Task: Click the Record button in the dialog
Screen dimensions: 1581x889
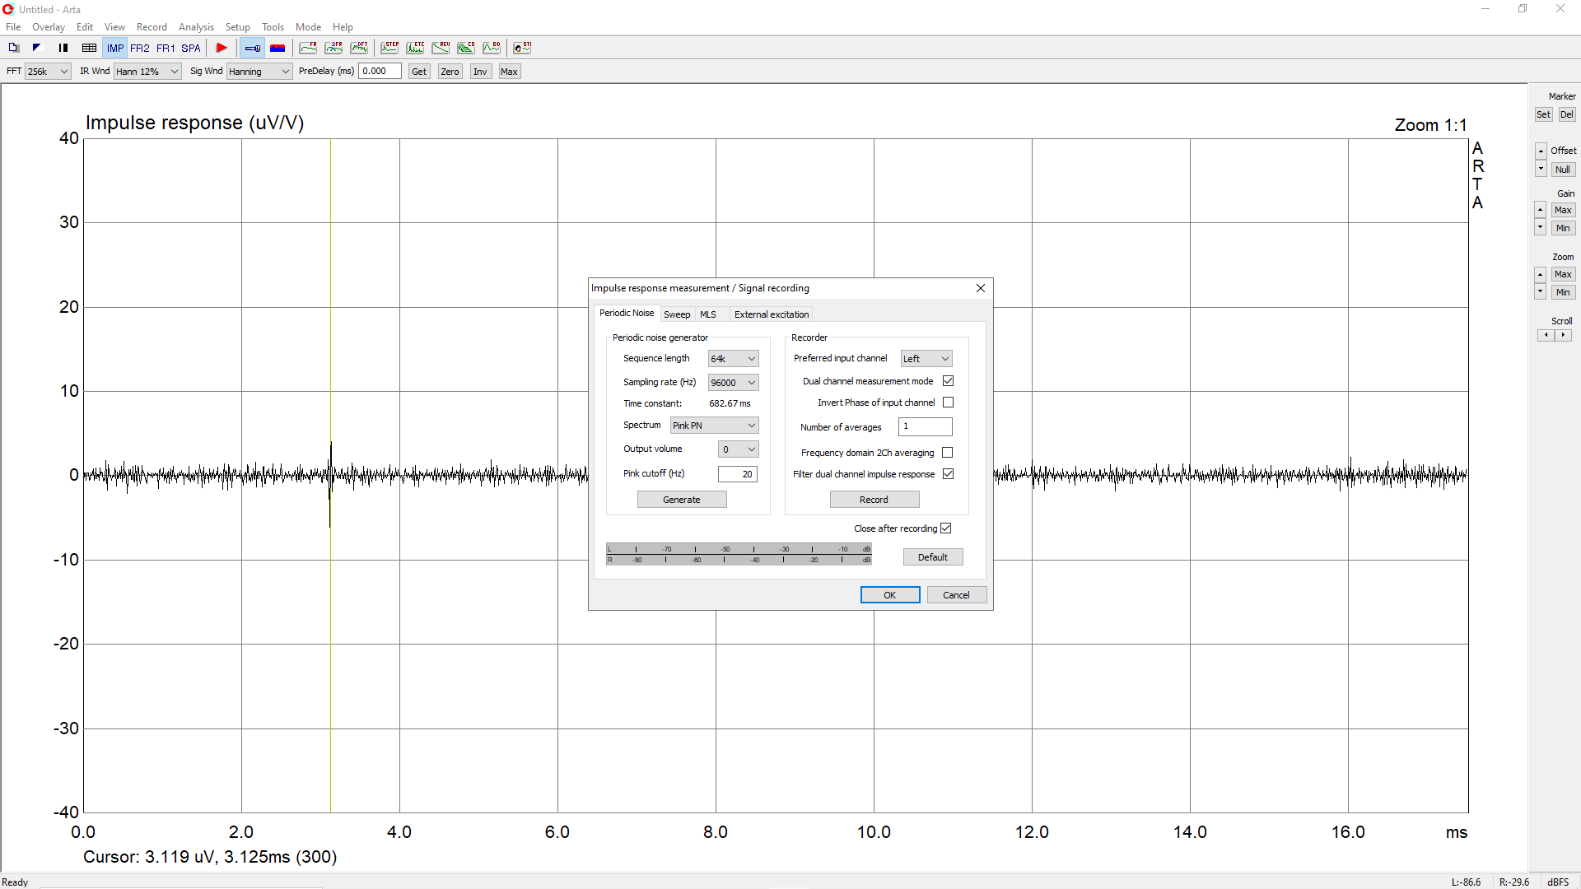Action: point(874,500)
